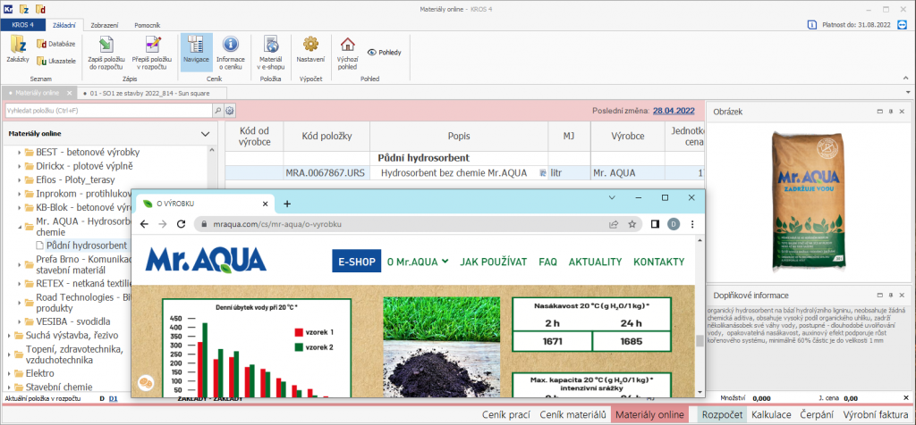
Task: Open JAK POUŽÍVAT page link
Action: 494,262
